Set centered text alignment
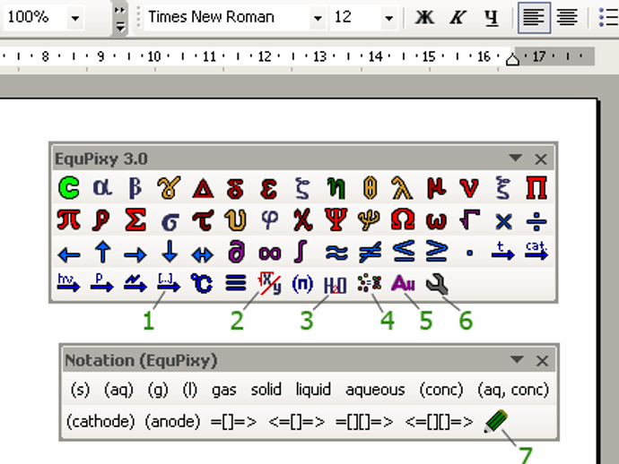 567,17
